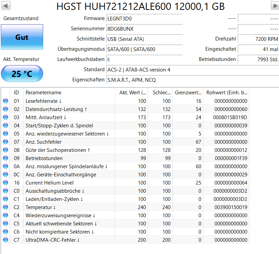Screen dimensions: 279x254
Task: Select Aktuell schwebende Sektoren text
Action: click(x=61, y=224)
